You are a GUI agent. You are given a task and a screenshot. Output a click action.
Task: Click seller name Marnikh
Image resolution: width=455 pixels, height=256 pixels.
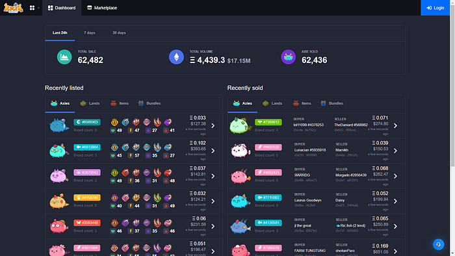click(x=342, y=150)
